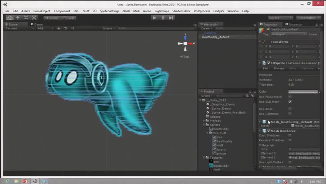Screen dimensions: 326x184
Task: Click Project search by type icon
Action: point(247,96)
